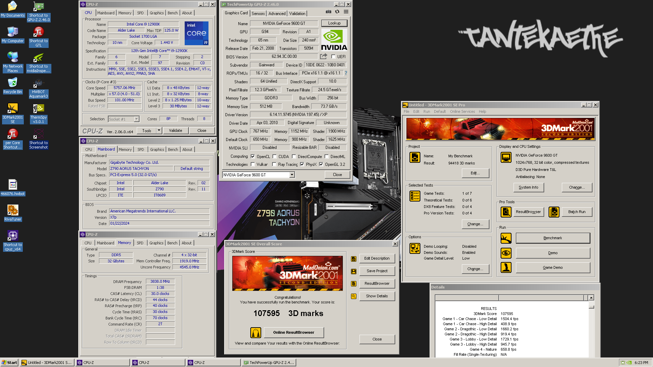Open My Documents desktop icon
Image resolution: width=653 pixels, height=367 pixels.
(x=13, y=9)
